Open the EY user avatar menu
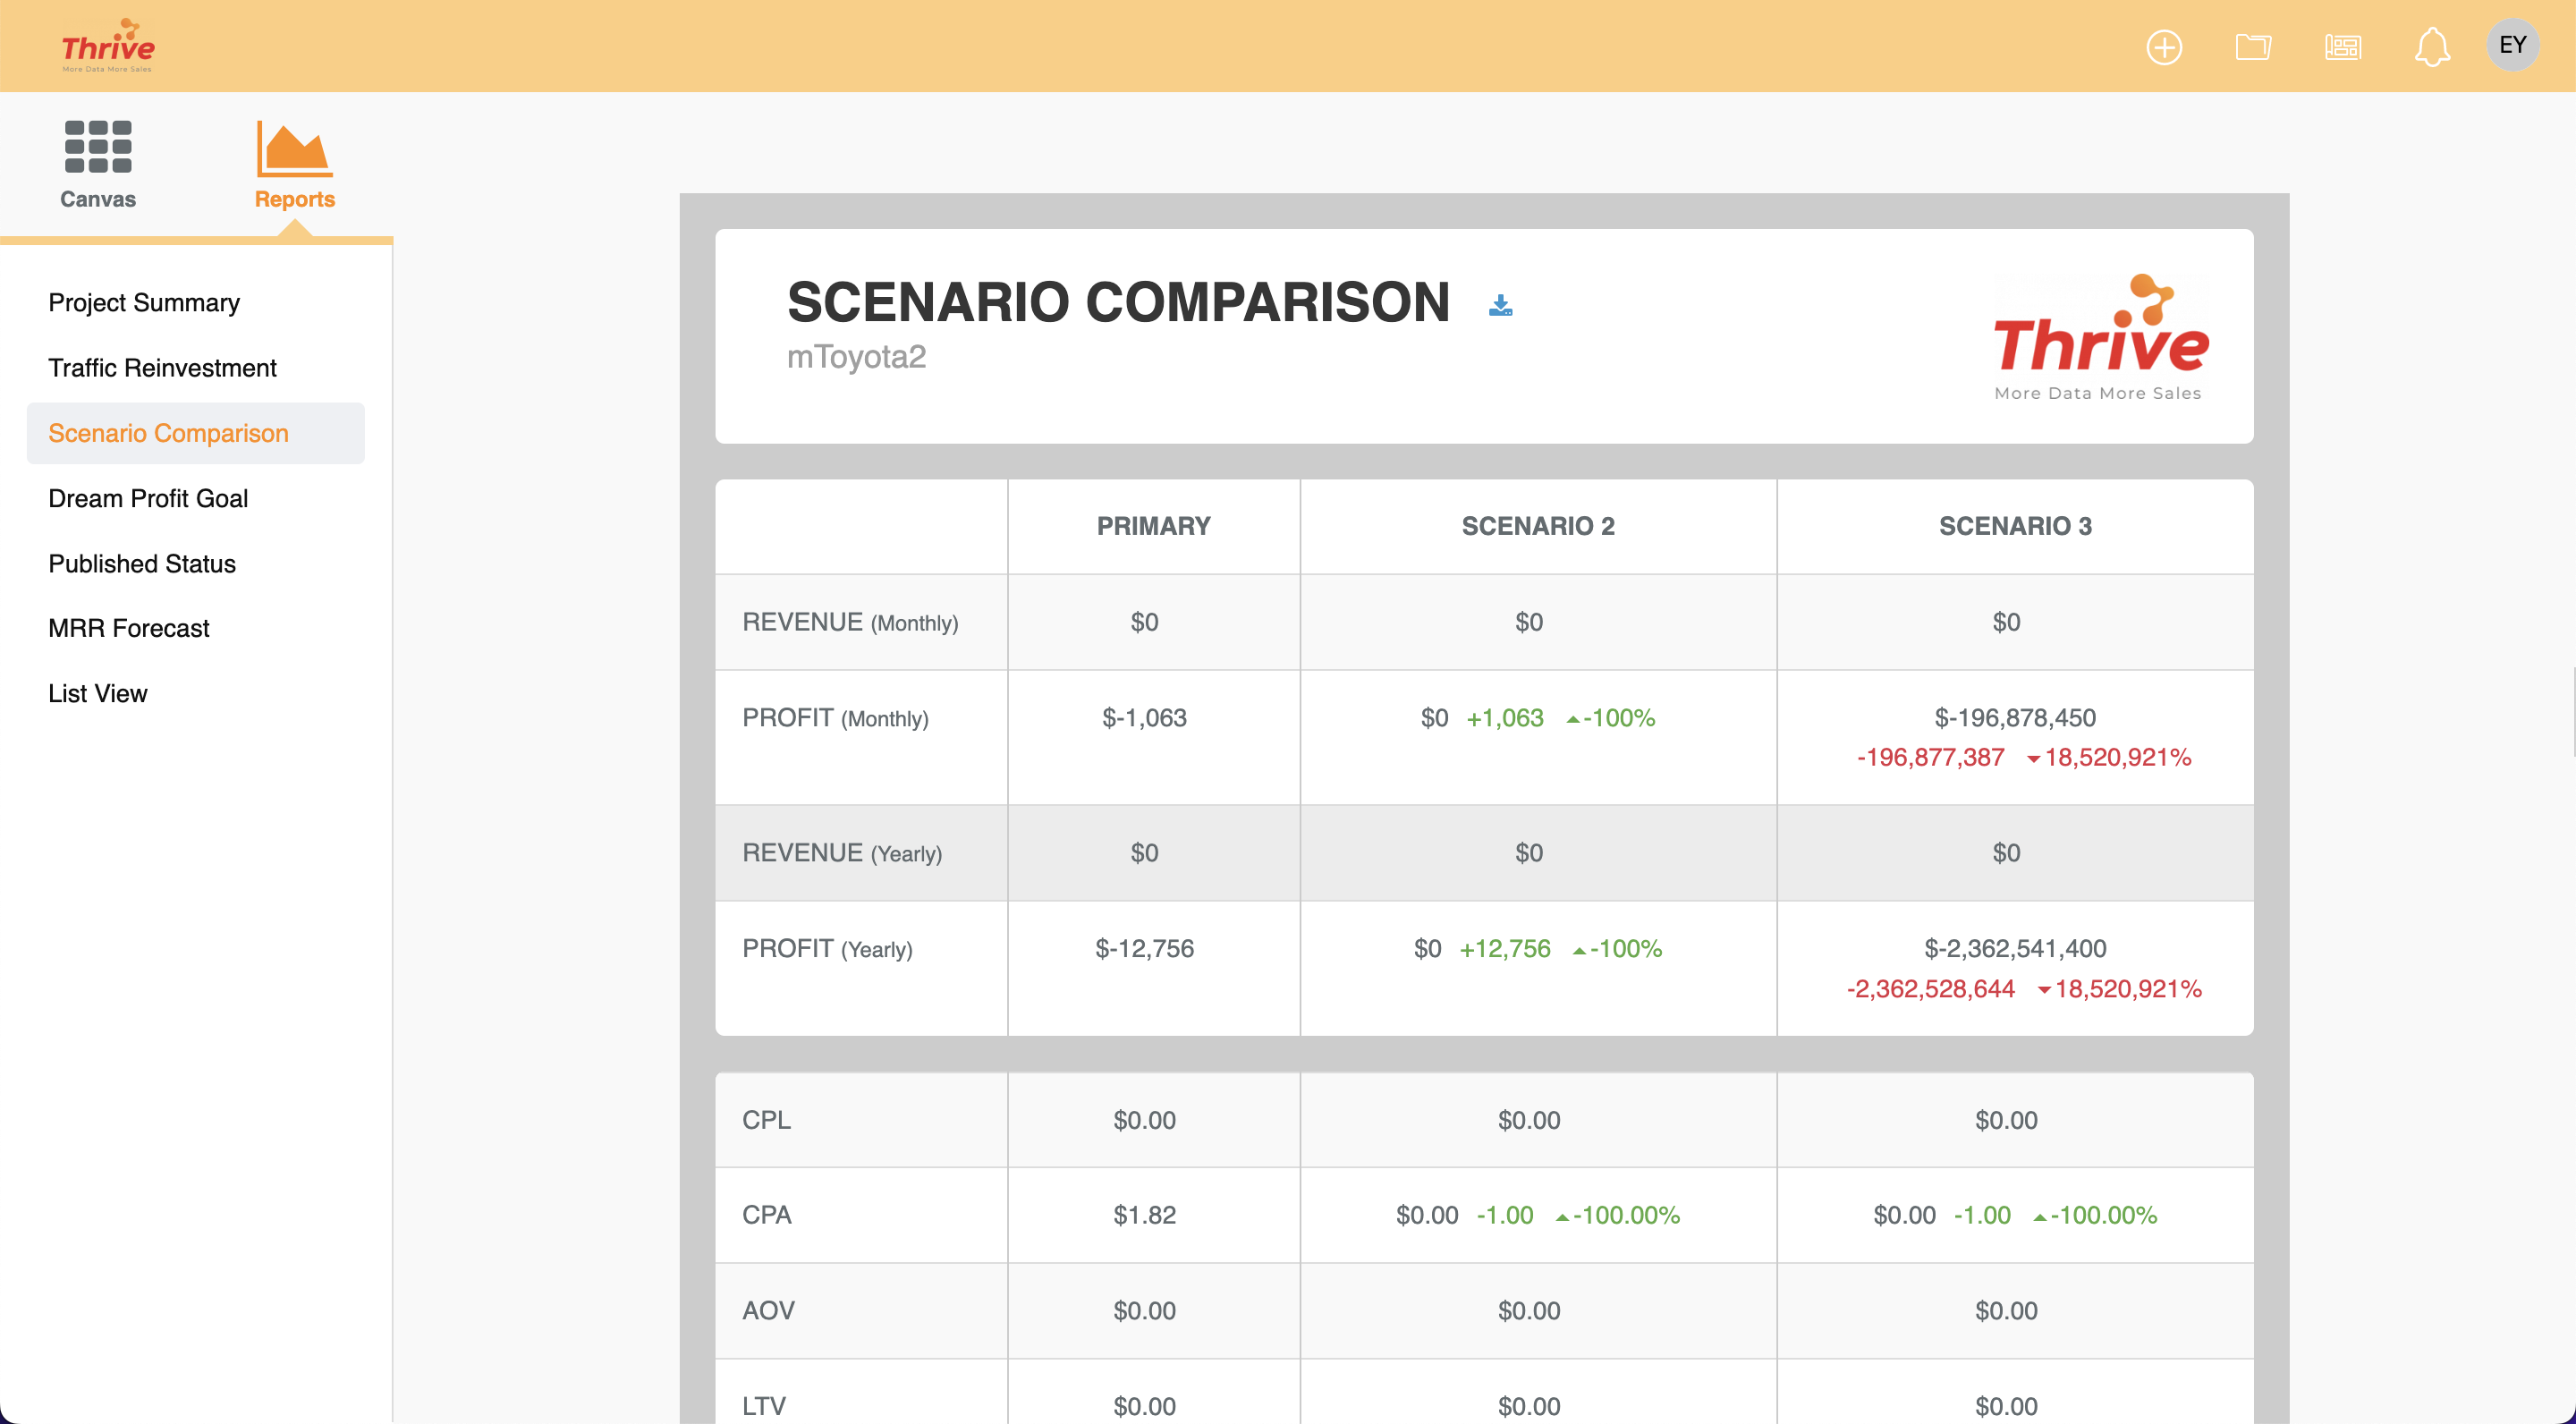The height and width of the screenshot is (1424, 2576). 2512,45
